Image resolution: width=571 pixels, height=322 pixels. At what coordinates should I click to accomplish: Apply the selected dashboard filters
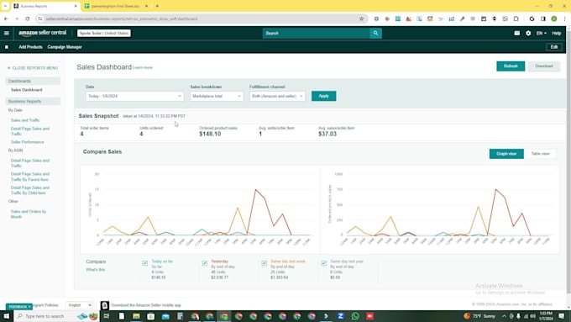click(324, 97)
